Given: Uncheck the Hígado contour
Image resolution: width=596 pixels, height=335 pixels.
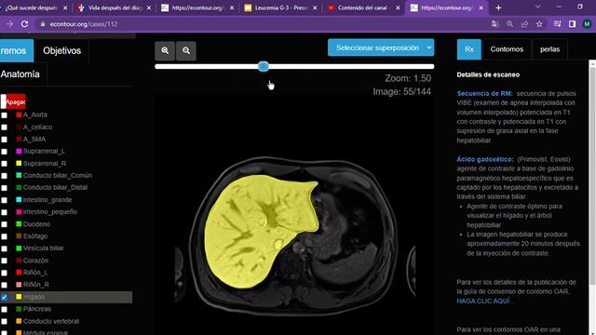Looking at the screenshot, I should pyautogui.click(x=4, y=297).
